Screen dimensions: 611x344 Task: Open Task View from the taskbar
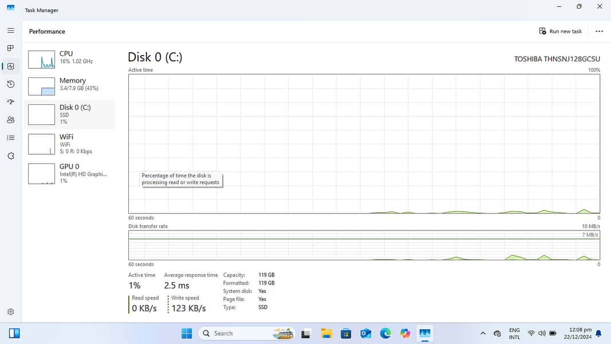pos(306,334)
